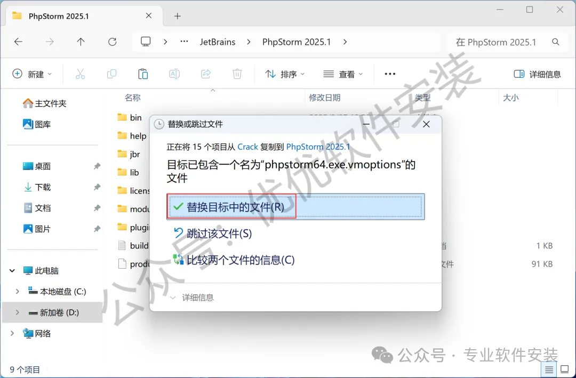Select 桌面 in navigation pane
This screenshot has height=378, width=576.
(37, 166)
